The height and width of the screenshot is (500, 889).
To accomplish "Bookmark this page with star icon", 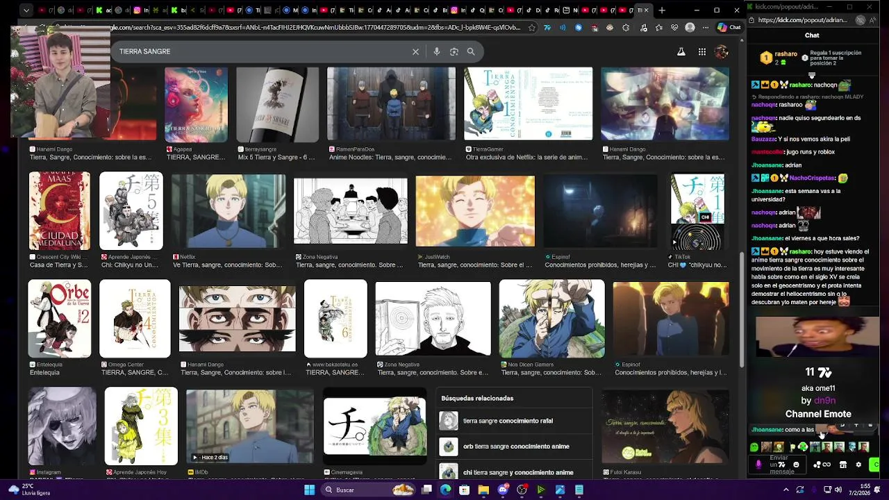I will [x=532, y=28].
